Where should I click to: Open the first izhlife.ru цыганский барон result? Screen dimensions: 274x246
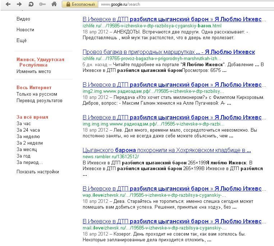click(x=174, y=19)
